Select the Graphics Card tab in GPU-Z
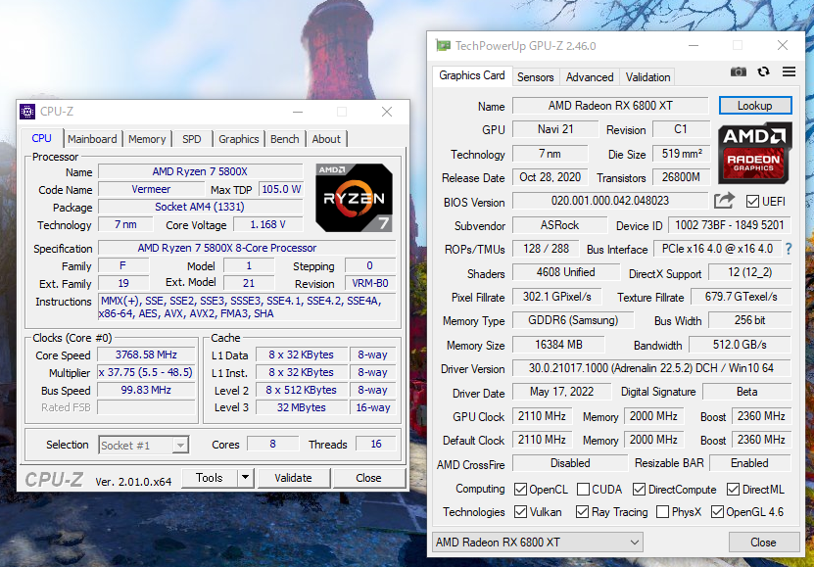 coord(472,75)
